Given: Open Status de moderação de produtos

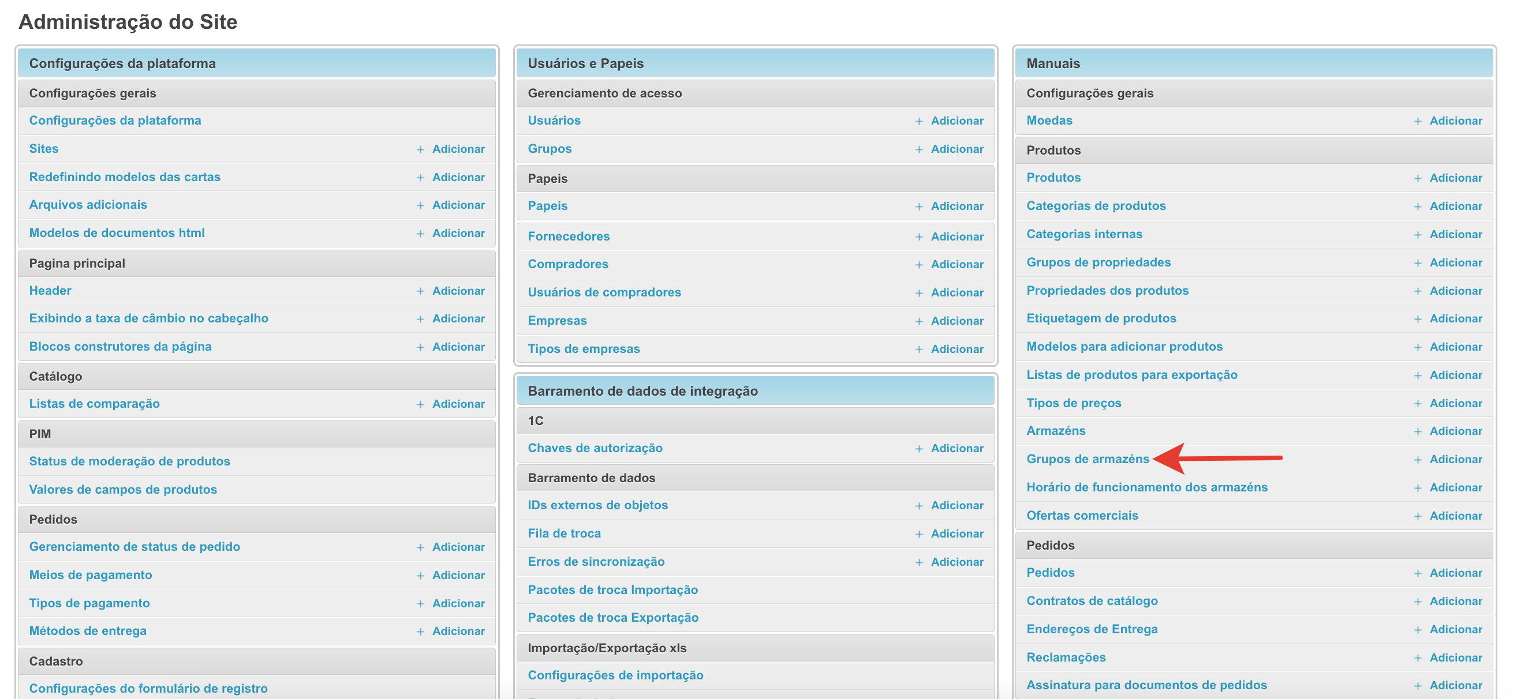Looking at the screenshot, I should click(x=129, y=461).
